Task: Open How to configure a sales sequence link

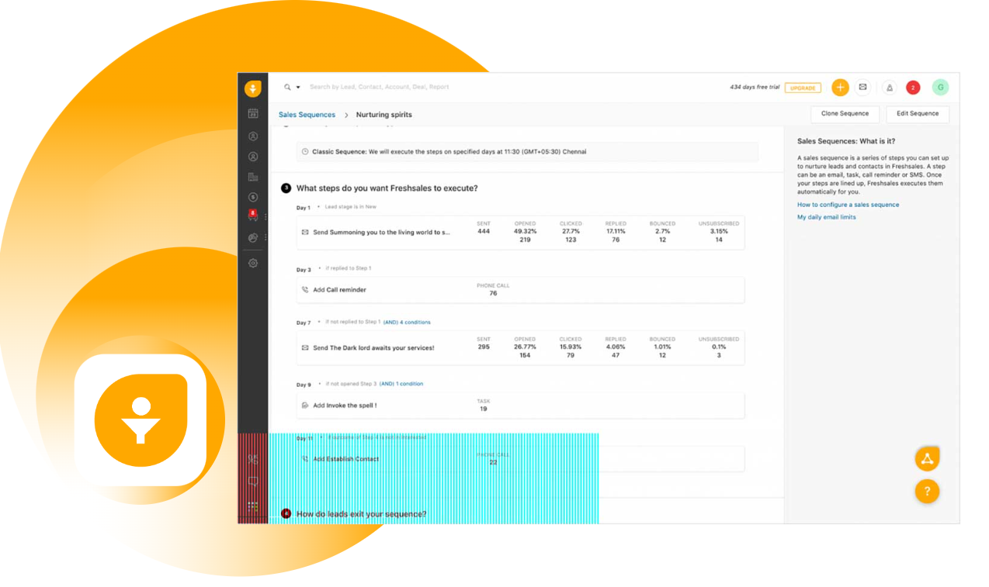Action: (848, 205)
